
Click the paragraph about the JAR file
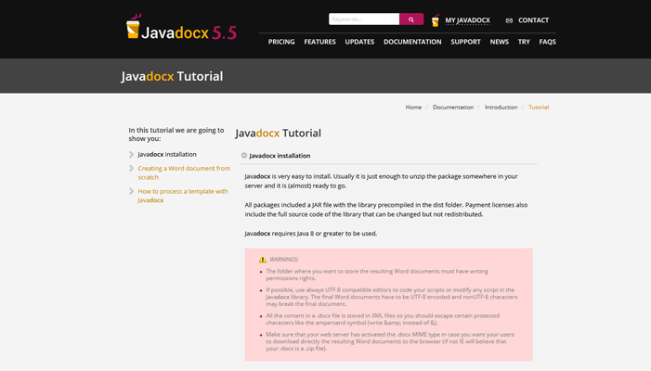(386, 210)
